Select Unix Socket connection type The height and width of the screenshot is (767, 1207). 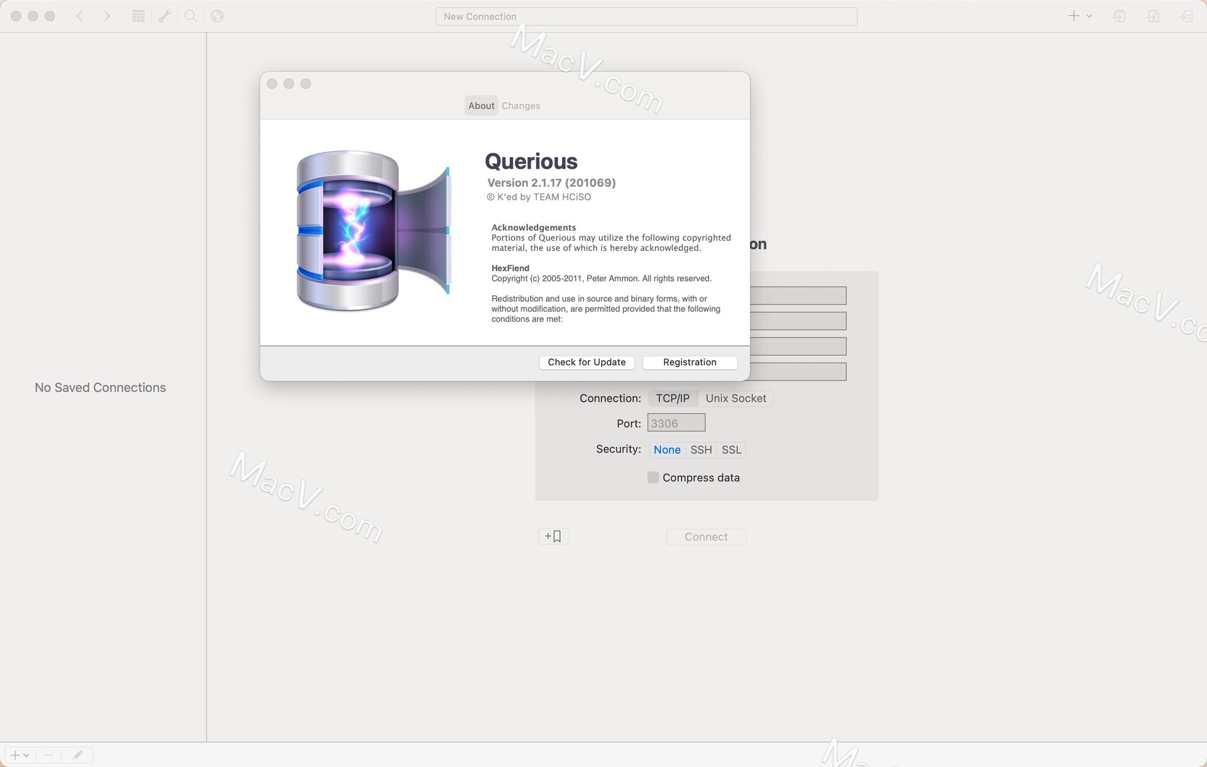pyautogui.click(x=736, y=398)
